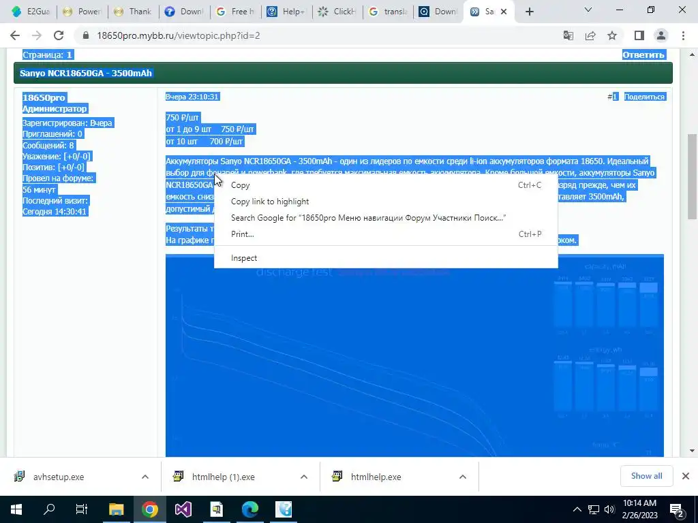
Task: Expand htmlhelp (1).exe download options
Action: [304, 477]
